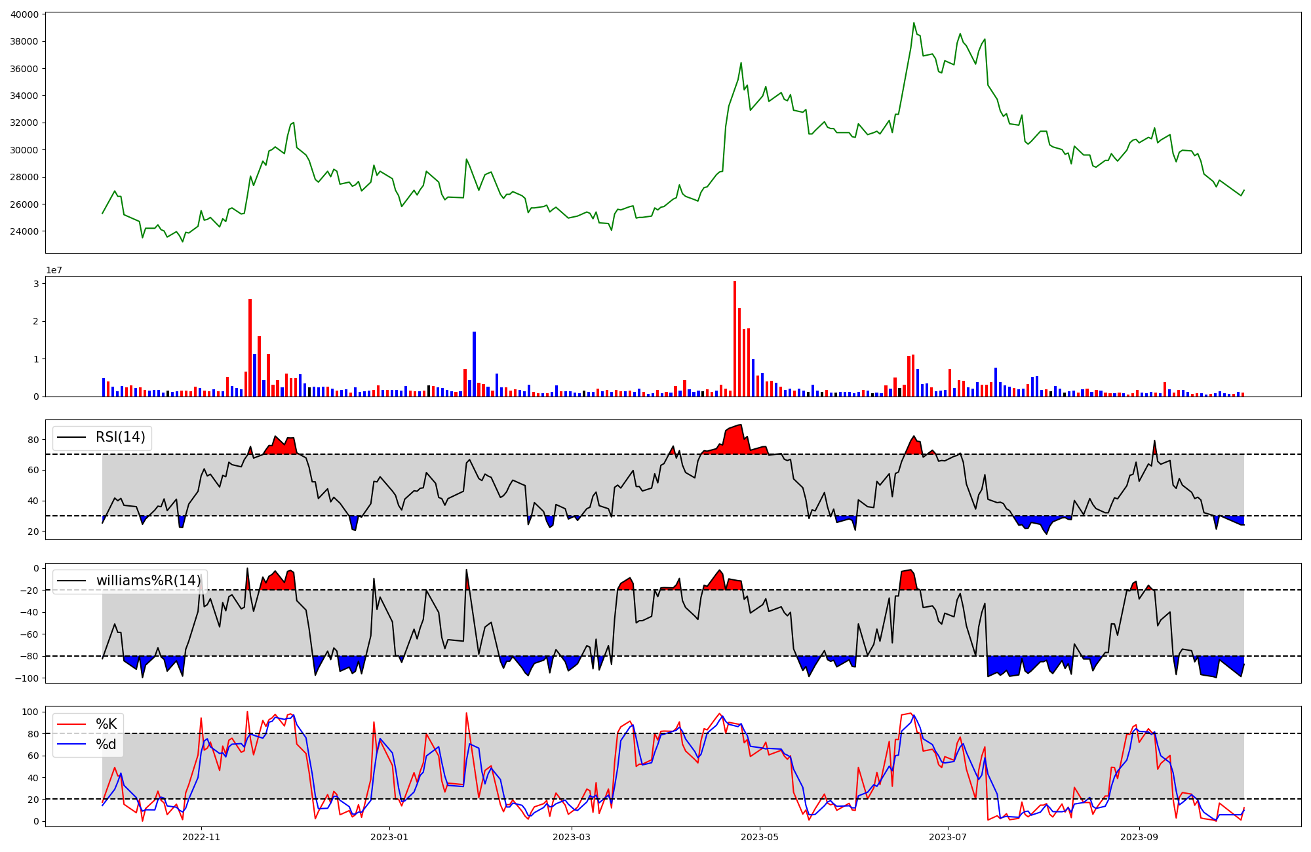Click the highest peak of the green price line
The image size is (1311, 852).
point(914,24)
